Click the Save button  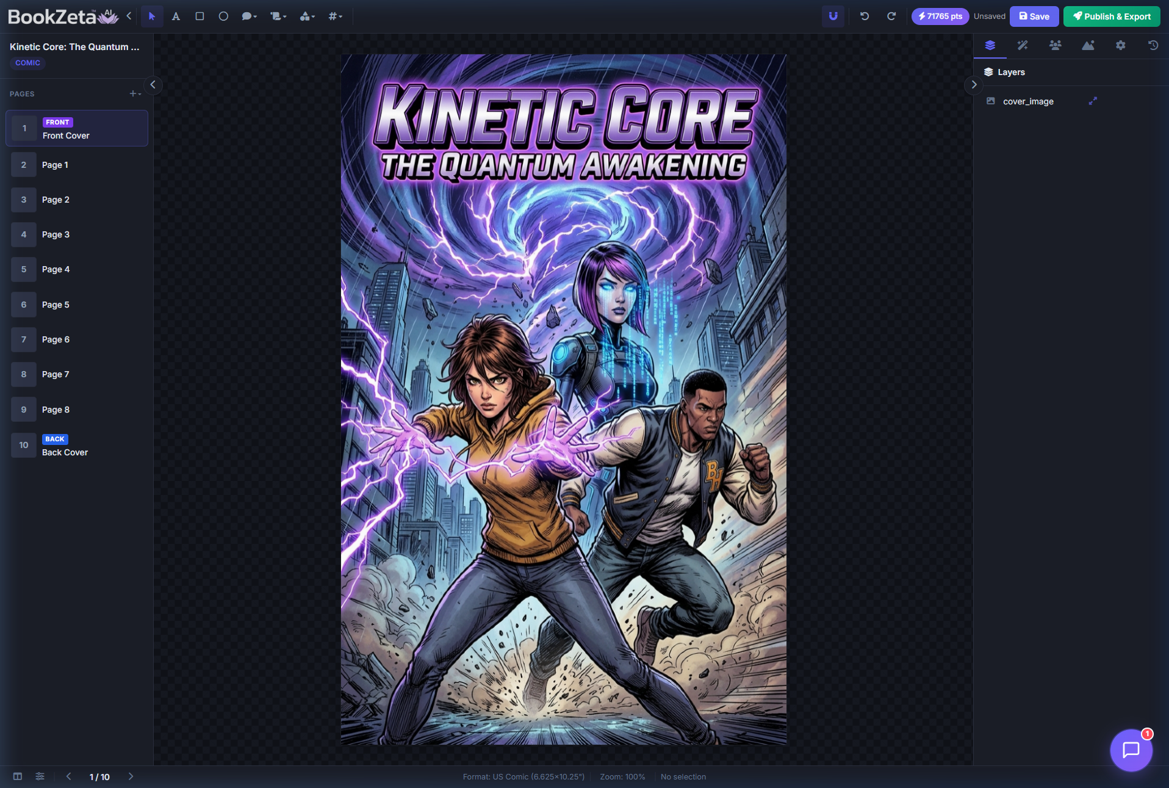1034,16
